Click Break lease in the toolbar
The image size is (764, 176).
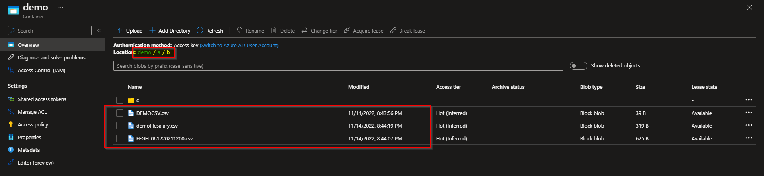click(407, 31)
